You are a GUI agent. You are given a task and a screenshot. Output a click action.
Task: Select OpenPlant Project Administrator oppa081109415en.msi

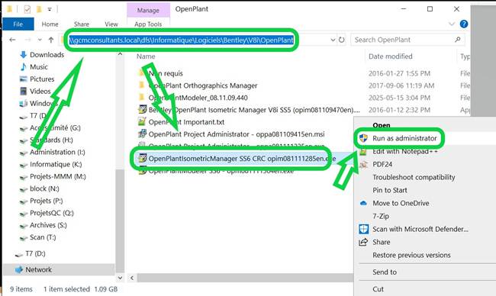tap(237, 134)
